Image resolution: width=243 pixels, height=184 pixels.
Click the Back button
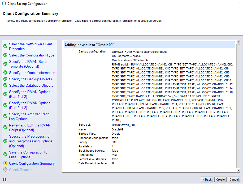coord(207,179)
